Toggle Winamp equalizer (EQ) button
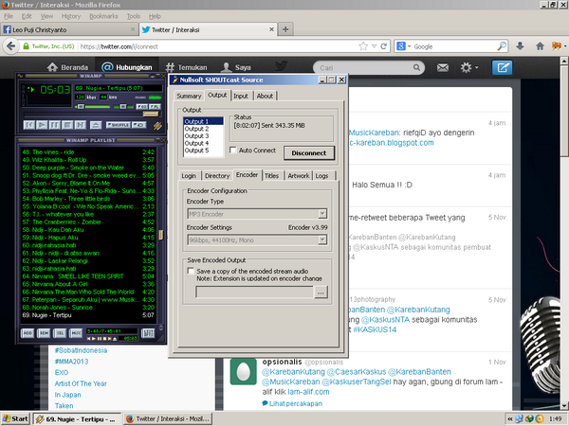 tap(141, 106)
